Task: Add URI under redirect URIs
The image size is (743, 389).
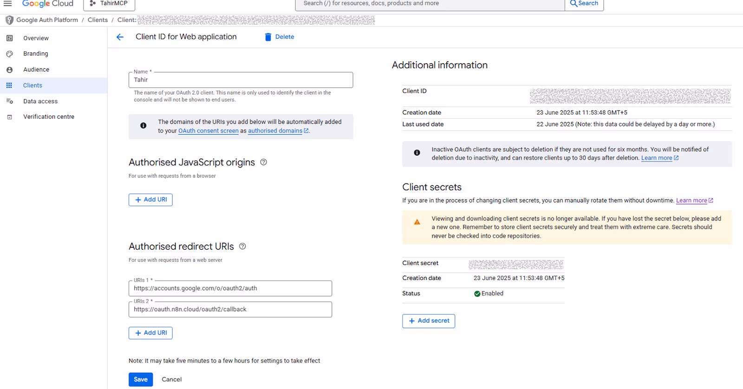Action: [150, 333]
